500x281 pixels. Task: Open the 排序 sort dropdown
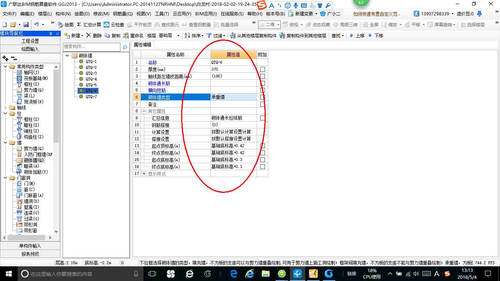pyautogui.click(x=194, y=35)
